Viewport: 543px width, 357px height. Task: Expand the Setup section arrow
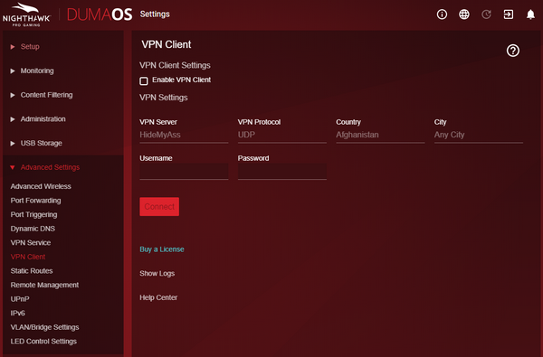(x=13, y=47)
